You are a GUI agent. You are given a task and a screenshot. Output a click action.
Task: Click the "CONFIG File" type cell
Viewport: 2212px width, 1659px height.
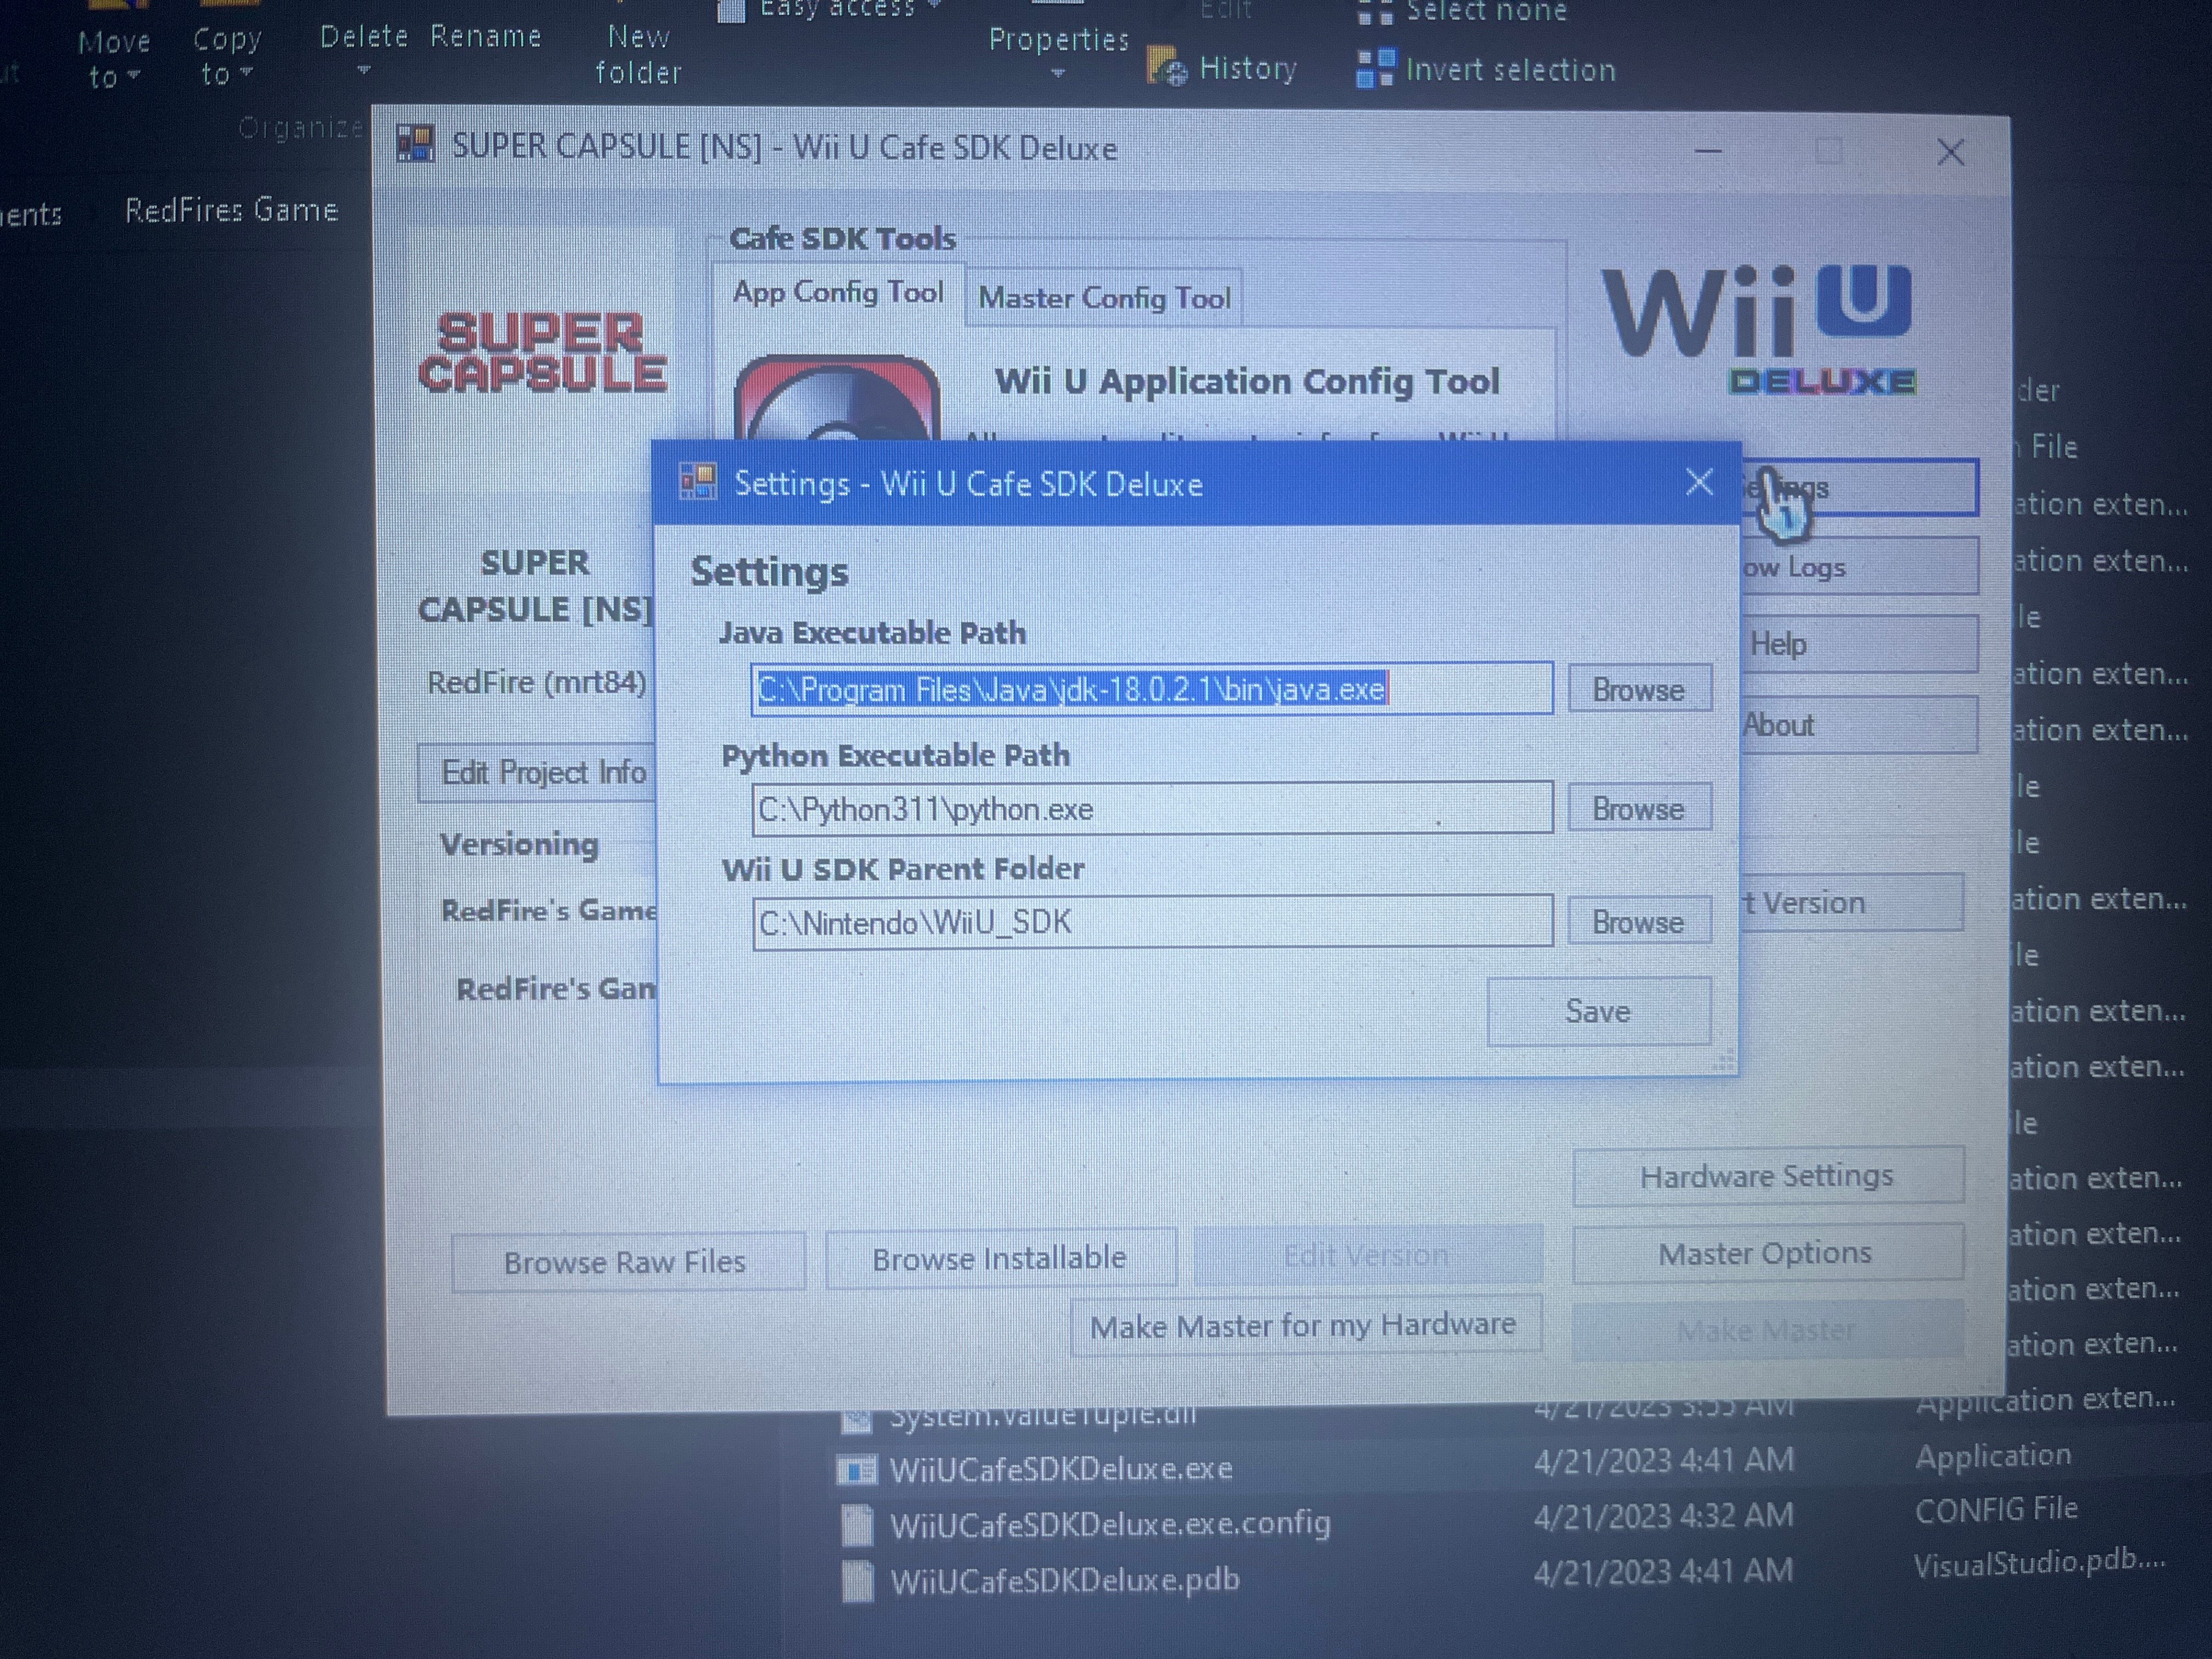[x=1996, y=1509]
